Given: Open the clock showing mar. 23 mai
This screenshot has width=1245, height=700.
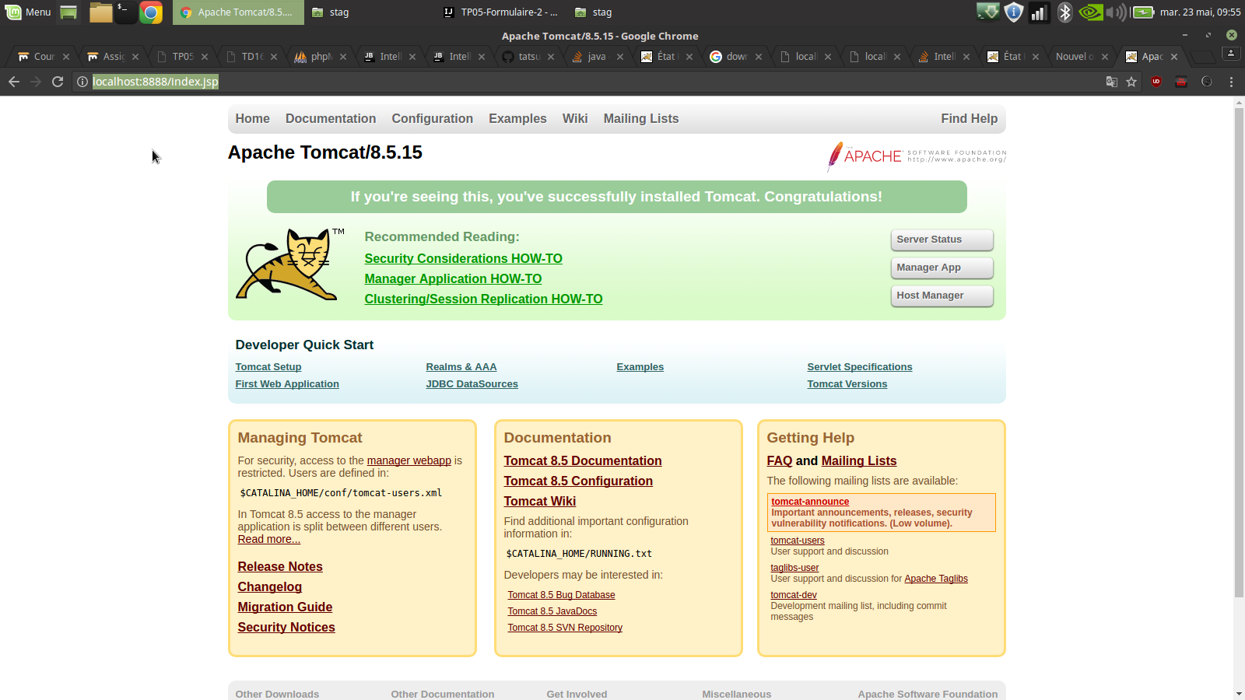Looking at the screenshot, I should click(1200, 12).
